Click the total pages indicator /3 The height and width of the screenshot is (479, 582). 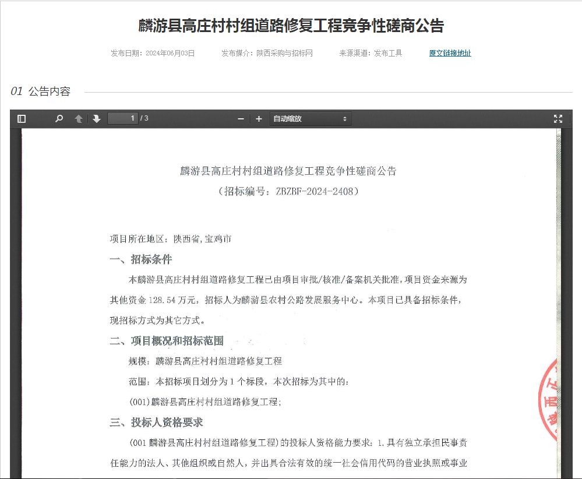click(144, 118)
